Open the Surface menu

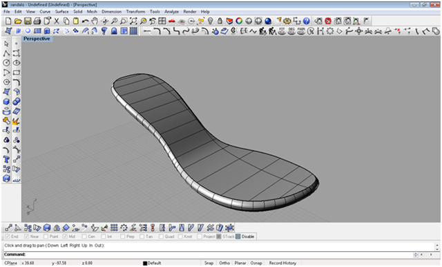61,12
